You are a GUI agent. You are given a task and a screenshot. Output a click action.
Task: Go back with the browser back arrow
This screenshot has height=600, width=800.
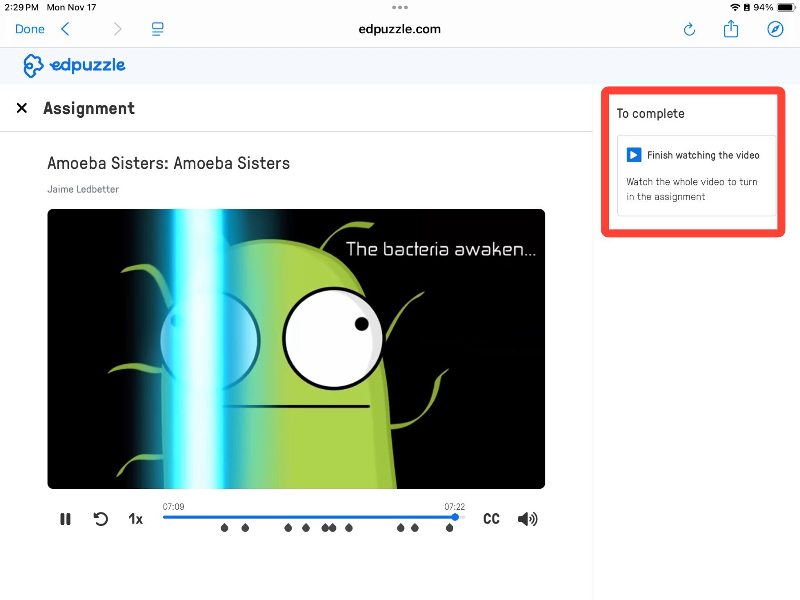pyautogui.click(x=65, y=29)
